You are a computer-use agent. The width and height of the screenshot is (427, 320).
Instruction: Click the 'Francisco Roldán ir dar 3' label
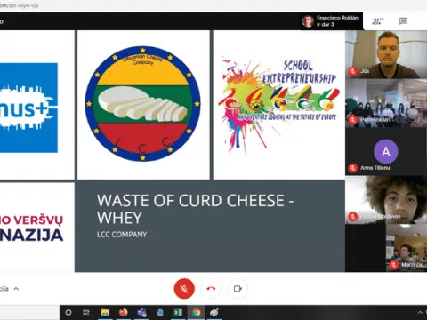tap(337, 21)
